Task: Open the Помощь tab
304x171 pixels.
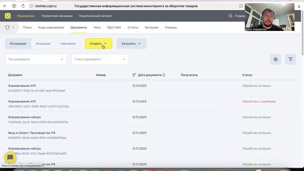Action: tap(171, 28)
